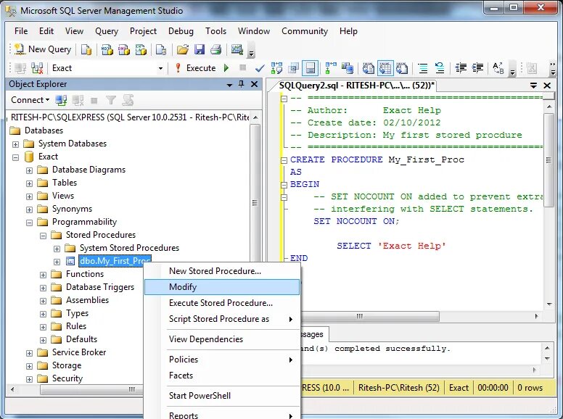This screenshot has width=563, height=419.
Task: Decrease the indent of selected lines
Action: click(461, 68)
